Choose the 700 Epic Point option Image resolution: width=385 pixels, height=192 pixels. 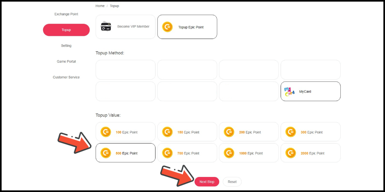(187, 153)
